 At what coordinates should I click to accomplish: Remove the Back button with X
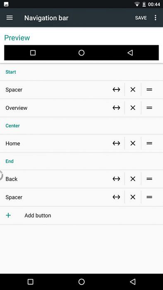pos(133,179)
